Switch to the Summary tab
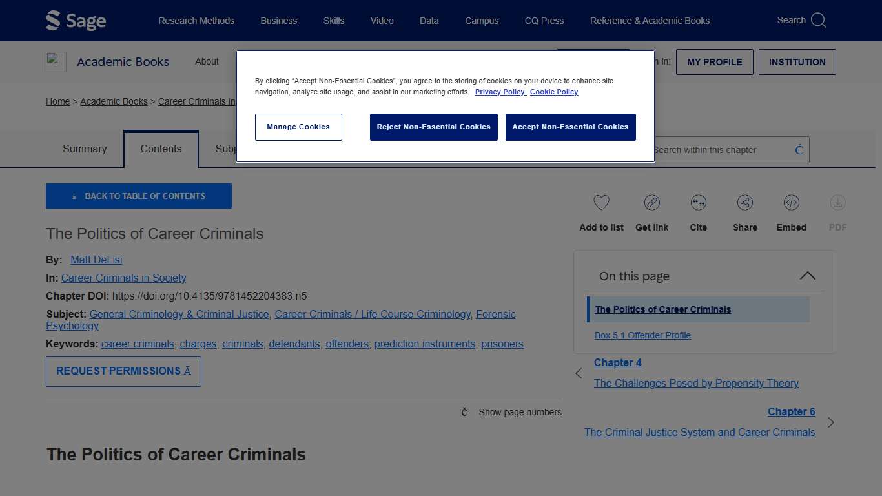The image size is (882, 496). coord(84,149)
